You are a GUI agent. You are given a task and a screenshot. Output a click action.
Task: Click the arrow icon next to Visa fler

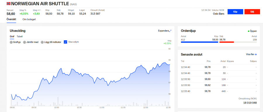256,54
